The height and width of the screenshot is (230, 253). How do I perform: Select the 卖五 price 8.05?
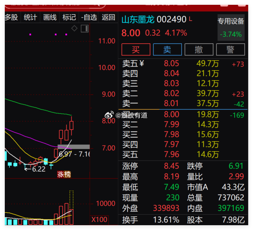[x=171, y=63]
